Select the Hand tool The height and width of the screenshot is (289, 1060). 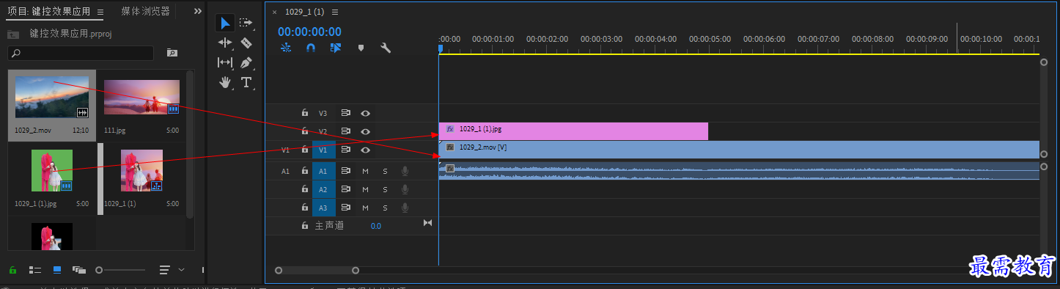[x=225, y=82]
